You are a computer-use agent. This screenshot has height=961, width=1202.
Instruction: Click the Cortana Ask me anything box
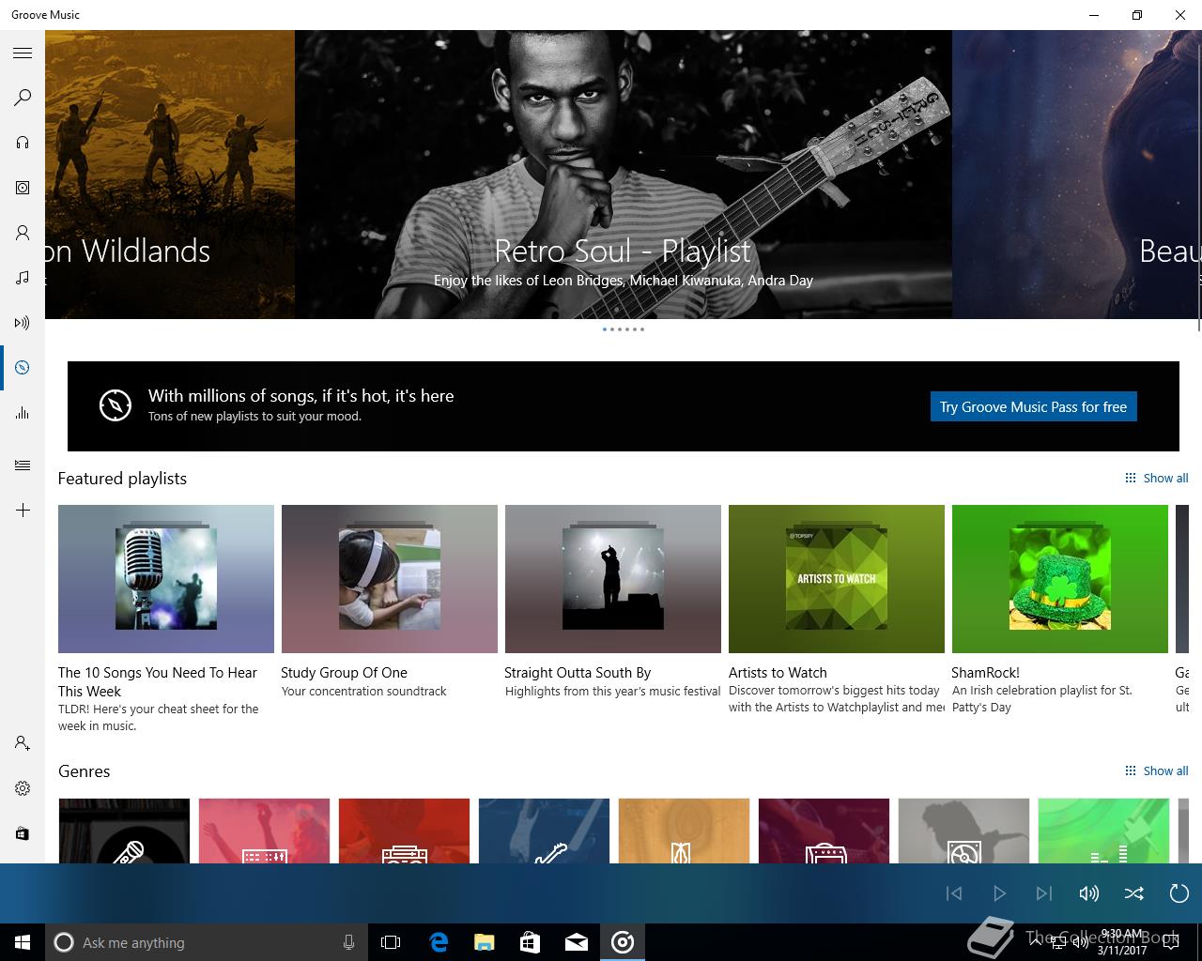(x=207, y=942)
